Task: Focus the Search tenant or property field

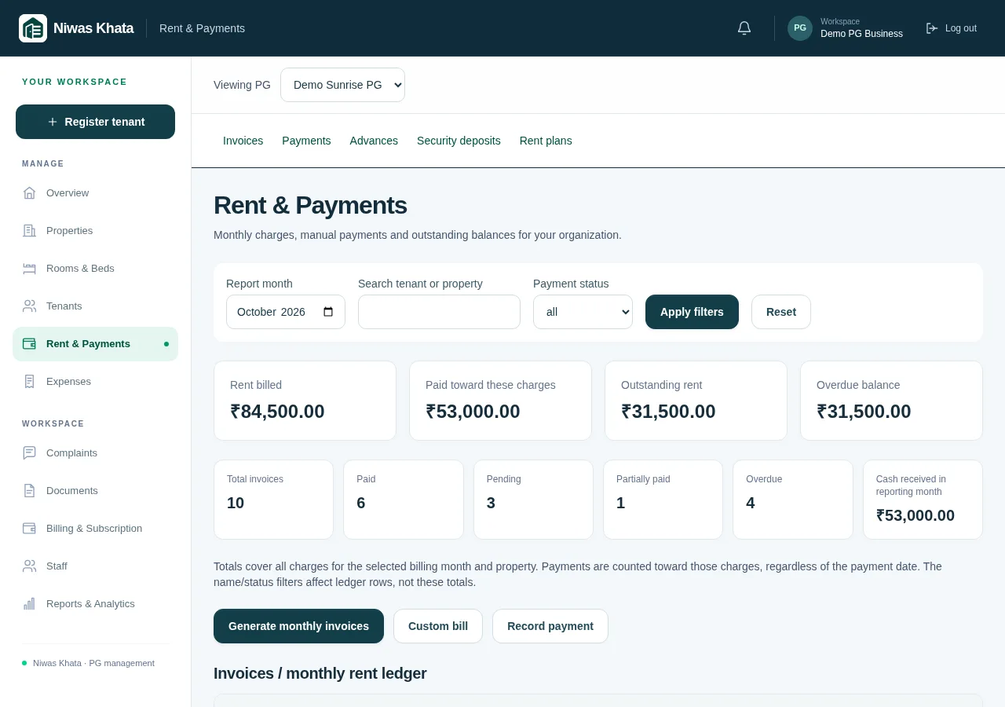Action: click(439, 312)
